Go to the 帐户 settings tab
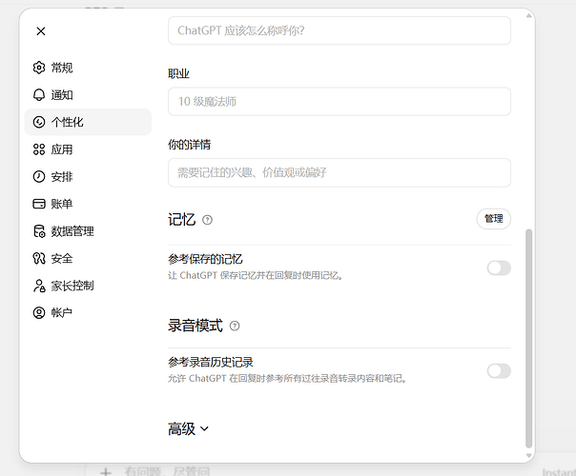 [x=88, y=313]
